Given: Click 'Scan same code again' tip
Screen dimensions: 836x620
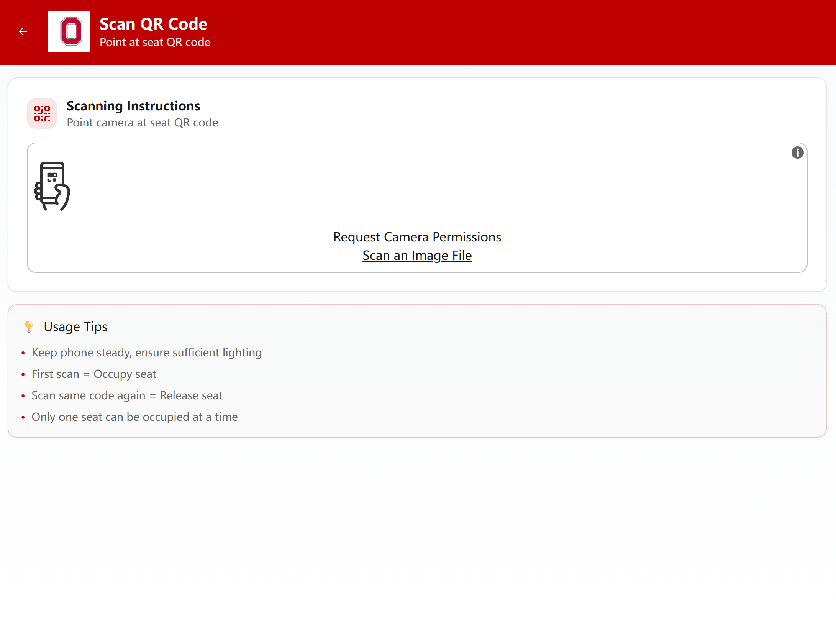Looking at the screenshot, I should (127, 395).
